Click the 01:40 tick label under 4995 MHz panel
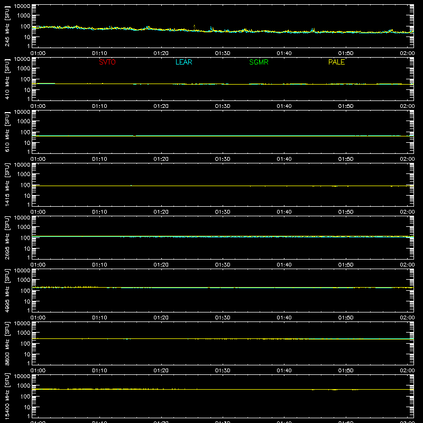This screenshot has height=423, width=423. 284,318
